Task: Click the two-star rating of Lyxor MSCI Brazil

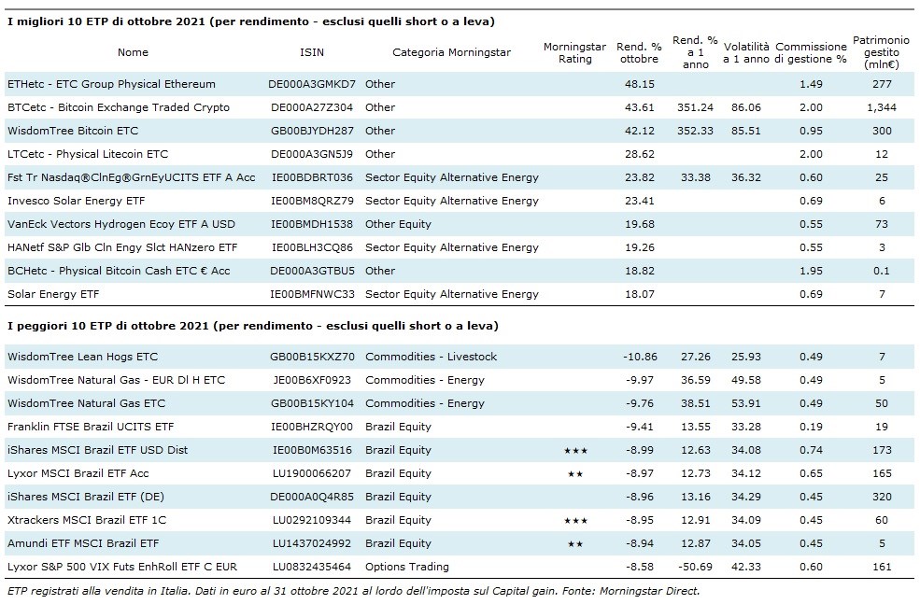Action: point(575,474)
